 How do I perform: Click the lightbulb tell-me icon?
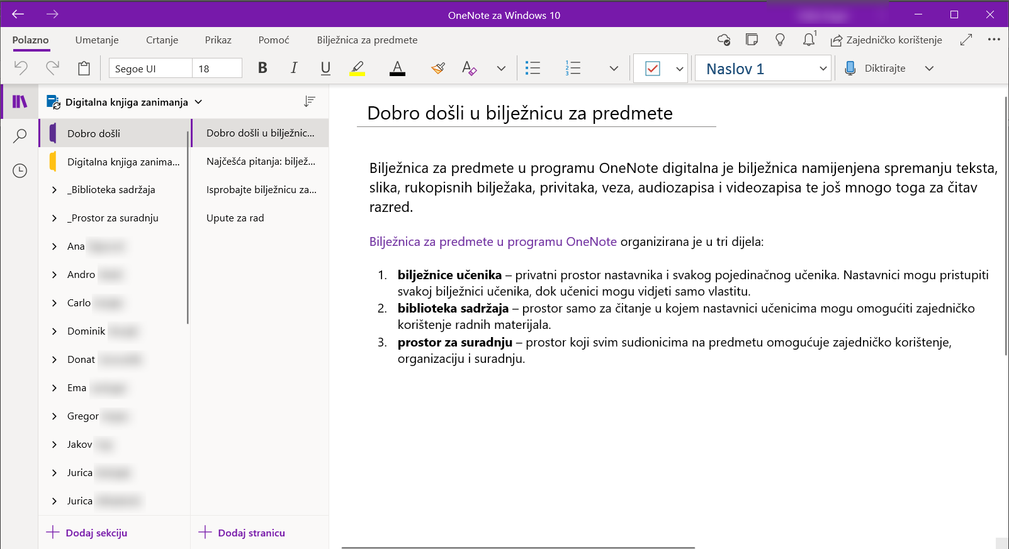pos(780,40)
